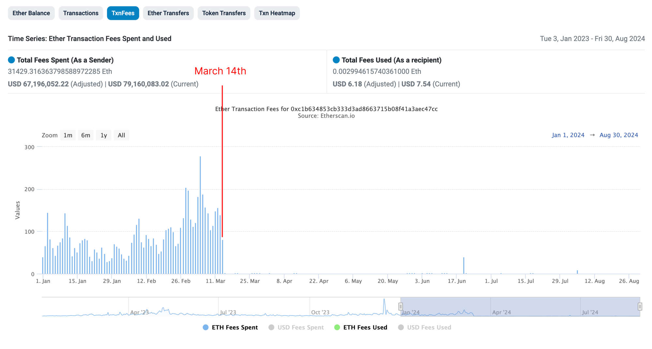This screenshot has height=349, width=652.
Task: Open the Ether Transfers tab
Action: (x=168, y=13)
